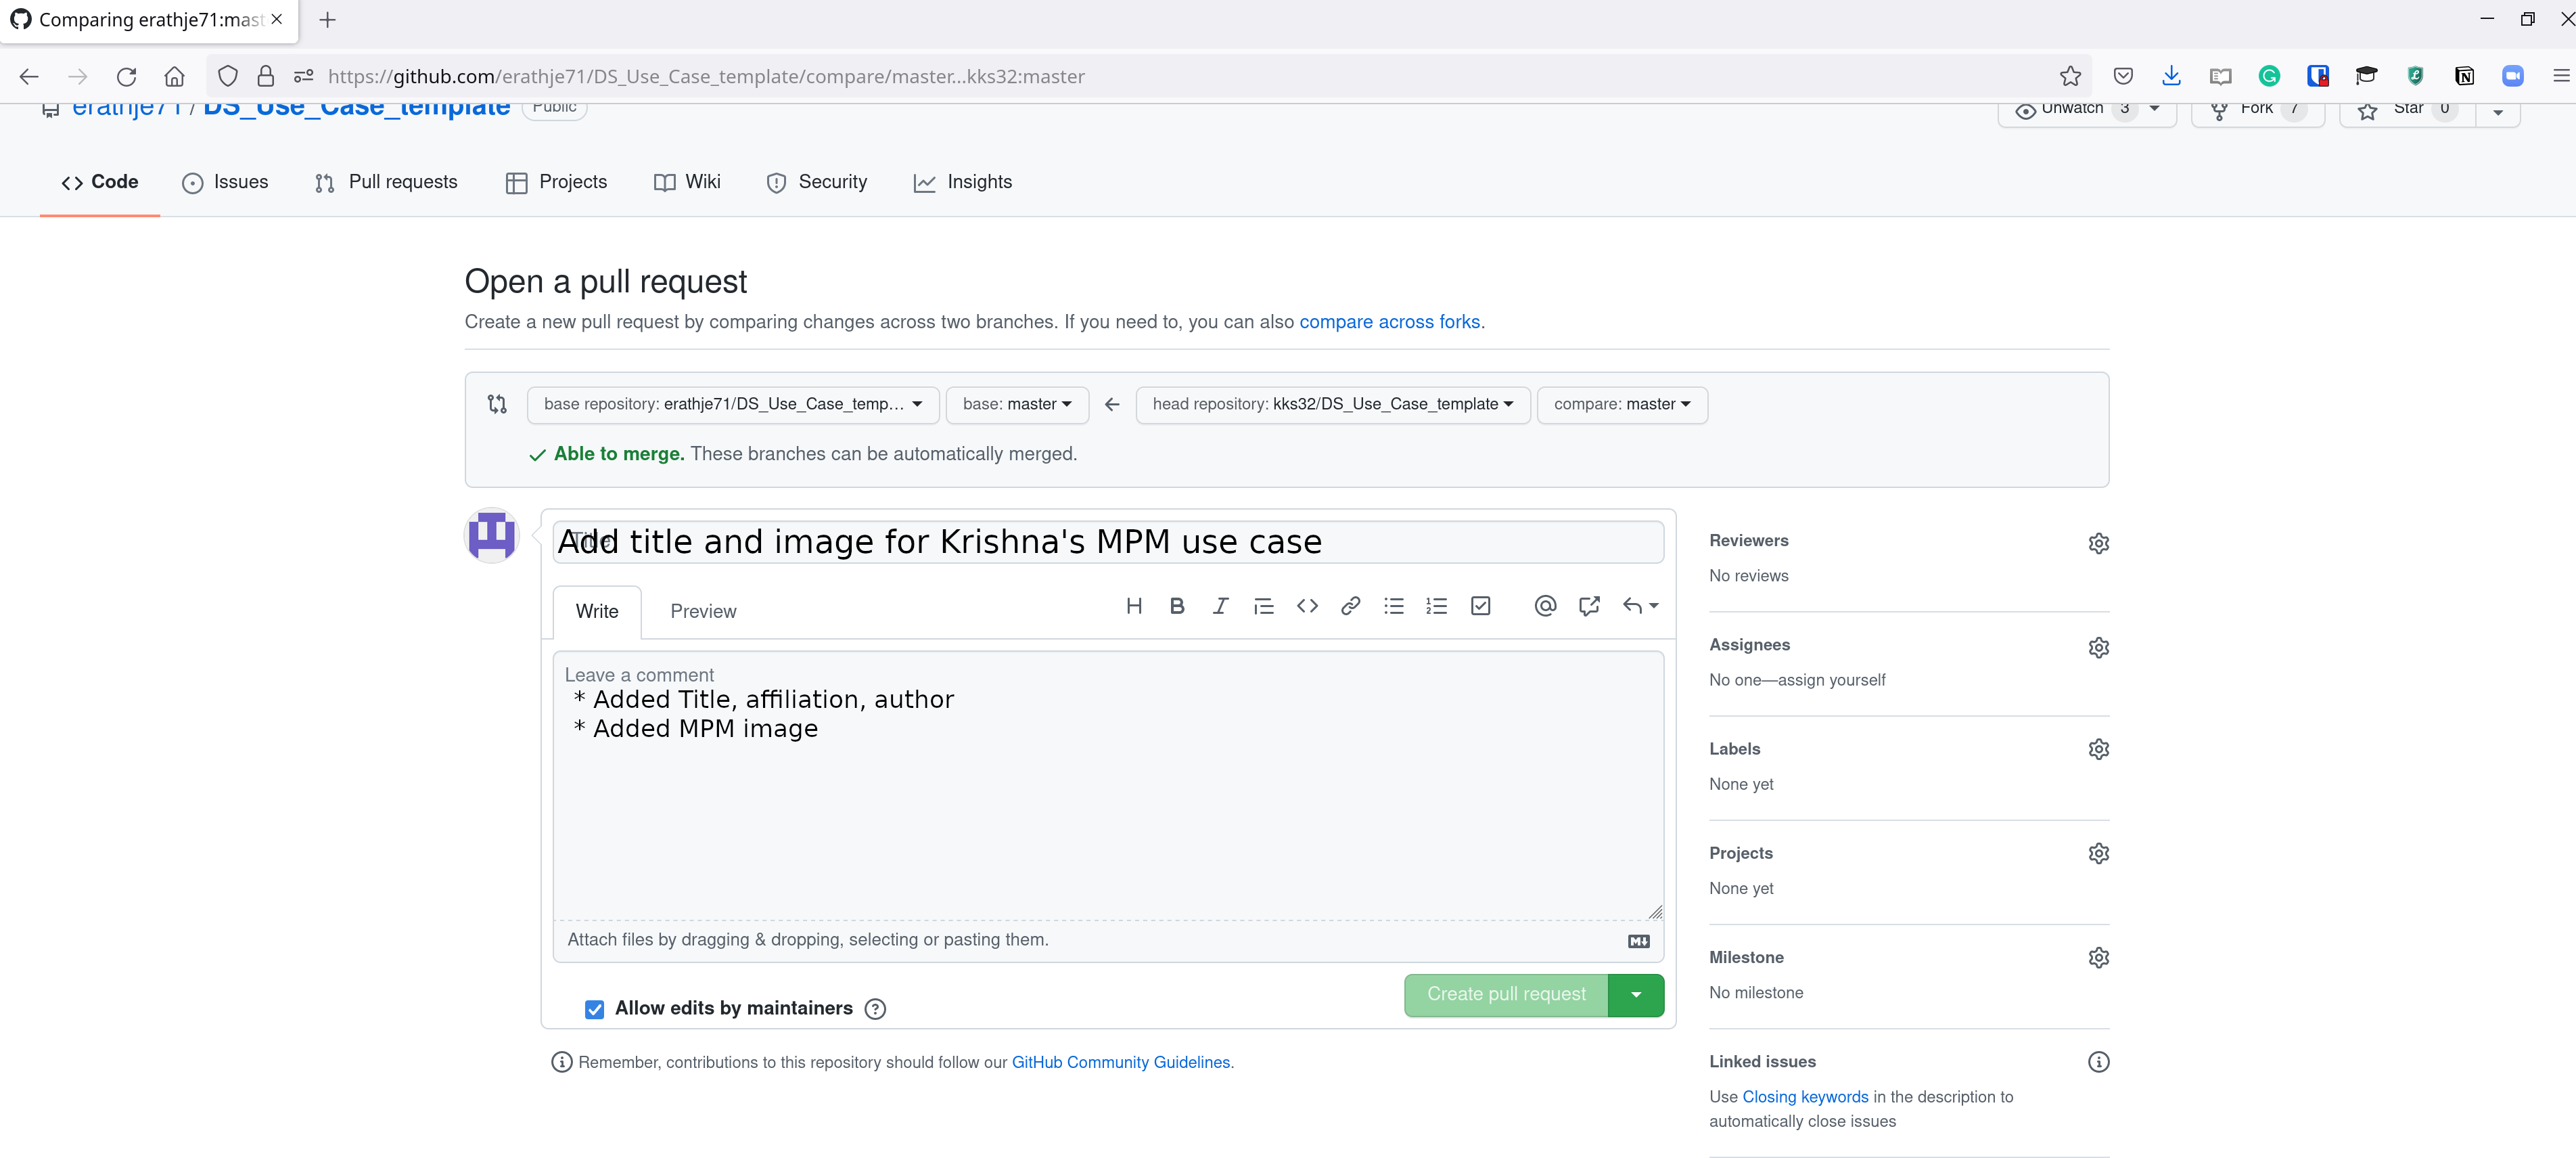Image resolution: width=2576 pixels, height=1158 pixels.
Task: Expand base repository dropdown
Action: click(x=732, y=404)
